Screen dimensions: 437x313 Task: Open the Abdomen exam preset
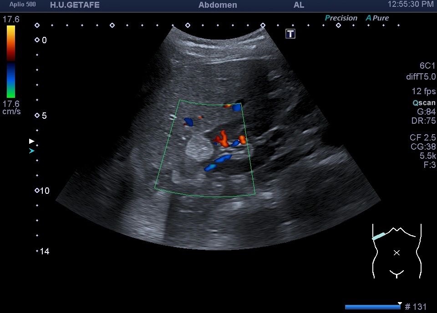point(218,5)
